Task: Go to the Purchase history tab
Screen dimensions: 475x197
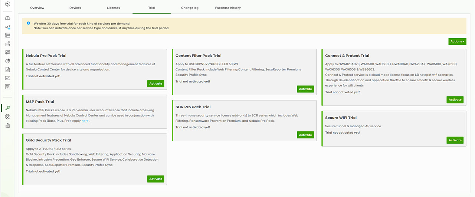Action: [x=228, y=8]
